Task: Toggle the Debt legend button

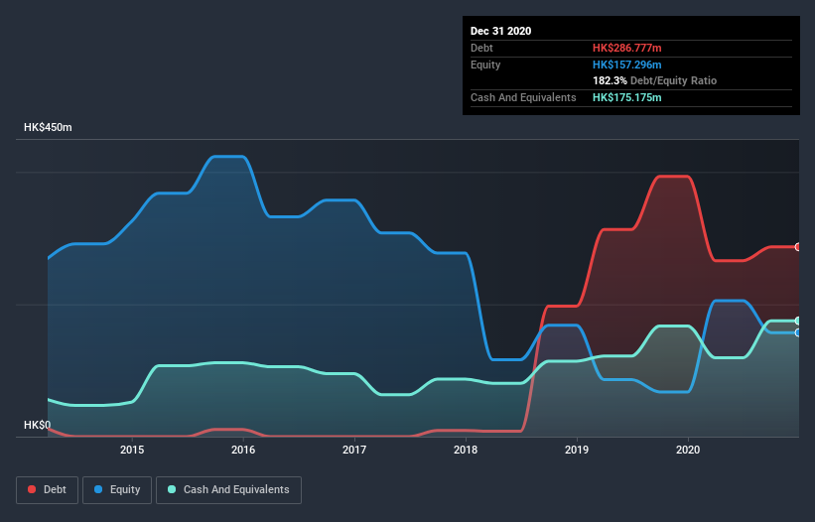Action: tap(48, 490)
